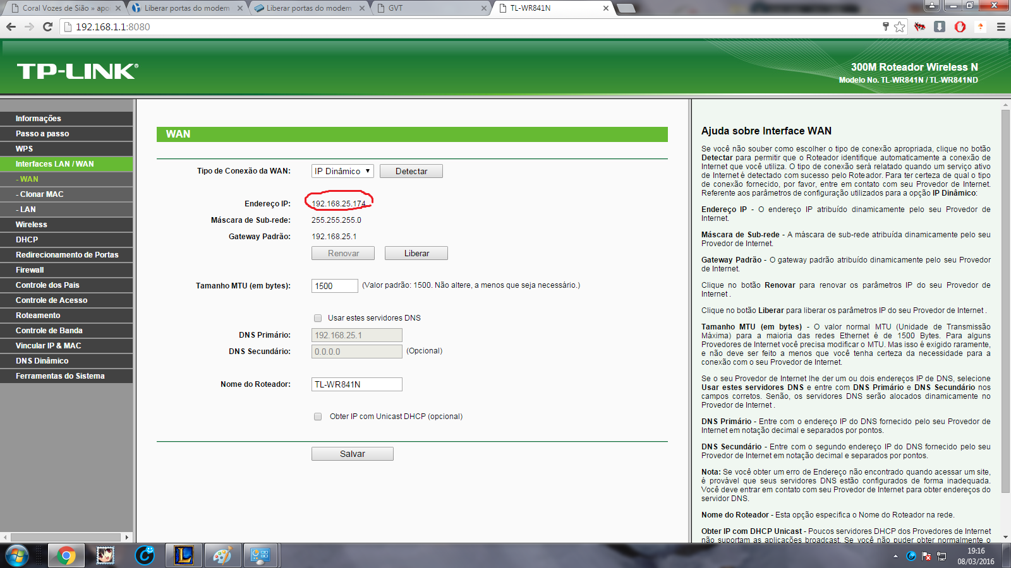The width and height of the screenshot is (1011, 568).
Task: Click the help panel vertical scrollbar
Action: coord(1005,302)
